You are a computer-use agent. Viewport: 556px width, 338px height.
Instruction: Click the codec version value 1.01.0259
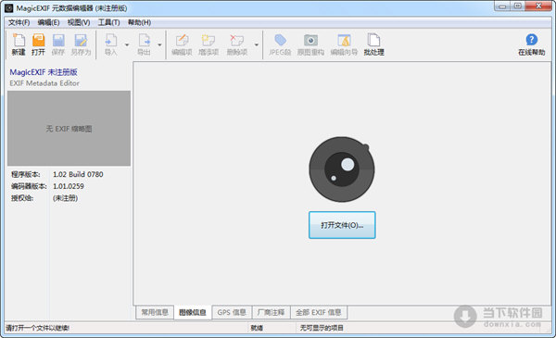pyautogui.click(x=69, y=186)
